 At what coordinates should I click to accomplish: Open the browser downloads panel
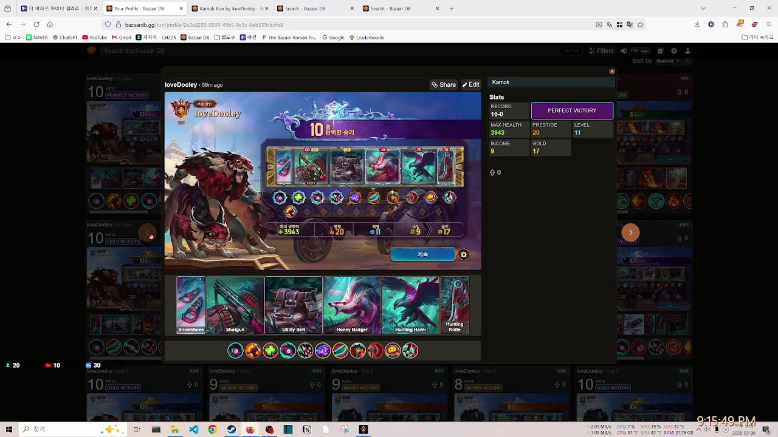[697, 24]
